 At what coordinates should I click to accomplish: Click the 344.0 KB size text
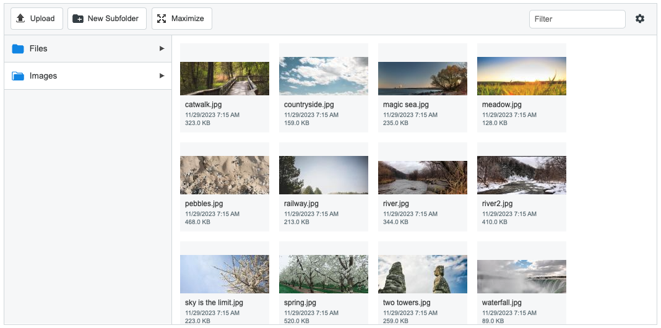396,222
